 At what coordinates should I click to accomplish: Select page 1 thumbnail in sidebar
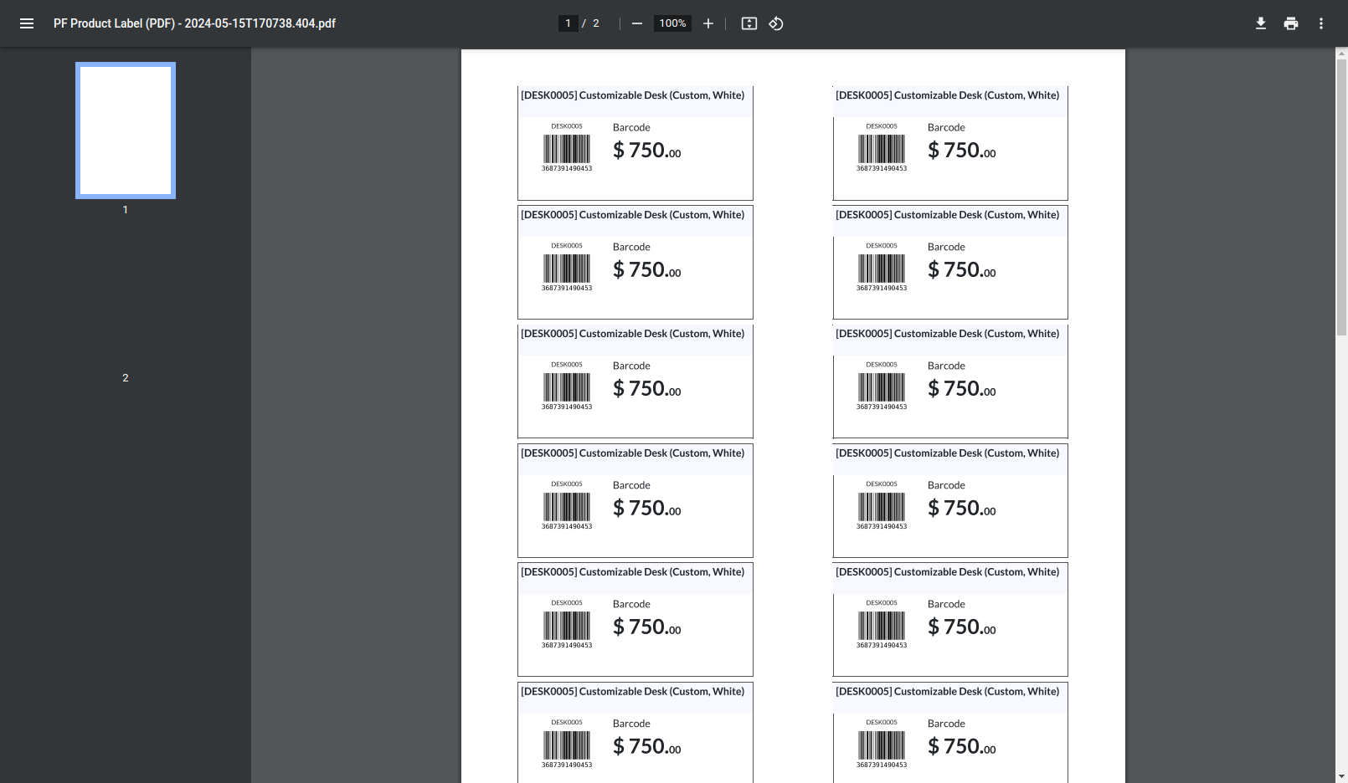click(x=125, y=130)
